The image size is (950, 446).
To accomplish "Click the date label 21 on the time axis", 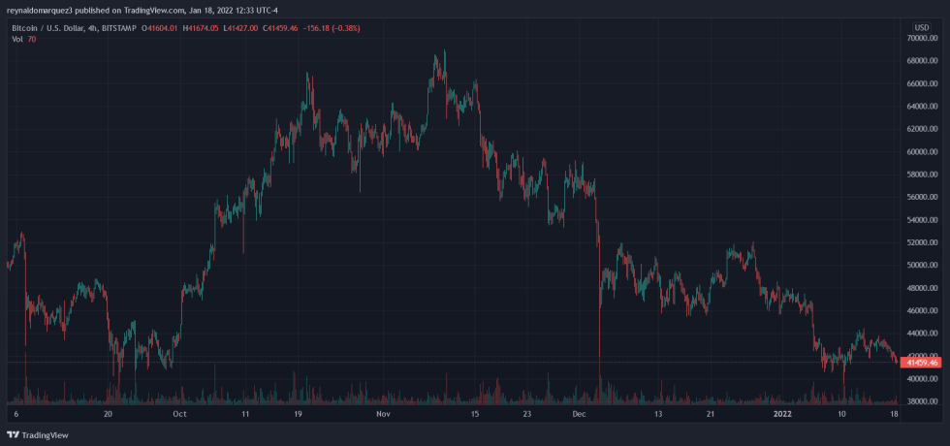I will tap(711, 415).
